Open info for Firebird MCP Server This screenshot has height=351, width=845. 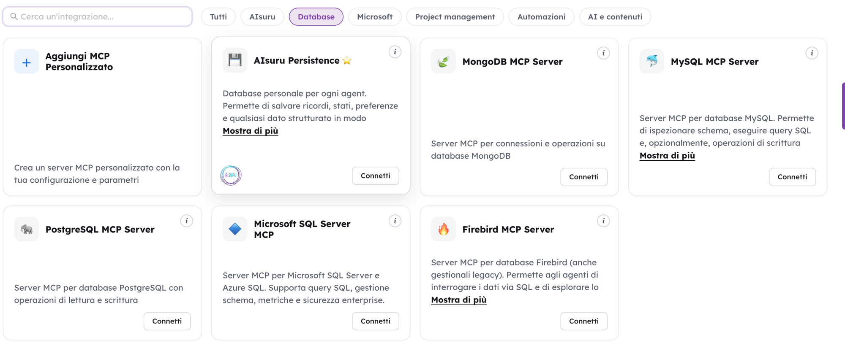click(603, 221)
